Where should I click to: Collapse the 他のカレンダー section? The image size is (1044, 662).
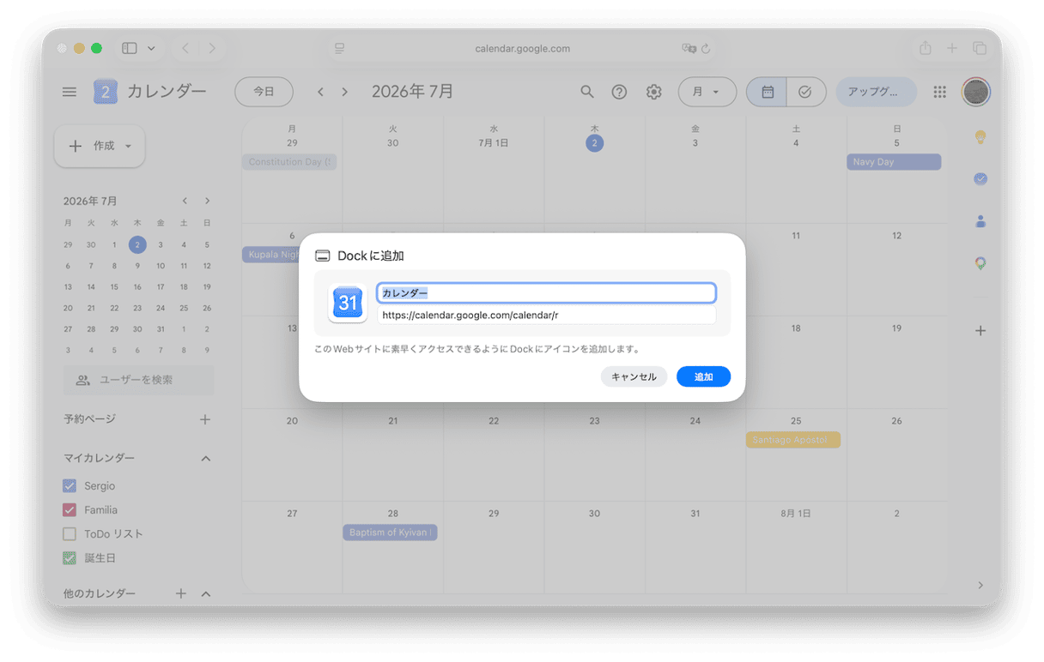(x=205, y=593)
